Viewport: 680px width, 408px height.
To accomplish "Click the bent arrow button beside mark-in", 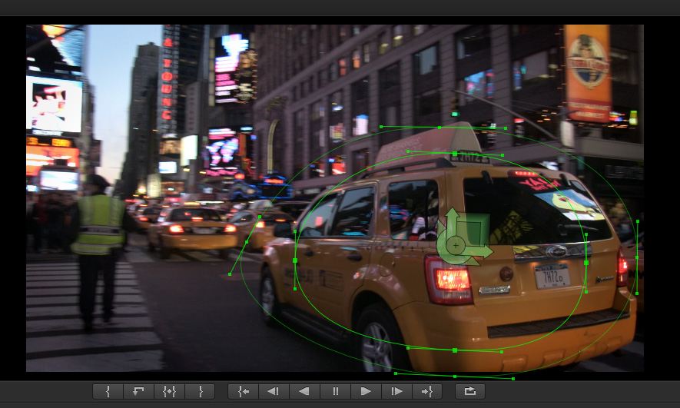I will (138, 391).
